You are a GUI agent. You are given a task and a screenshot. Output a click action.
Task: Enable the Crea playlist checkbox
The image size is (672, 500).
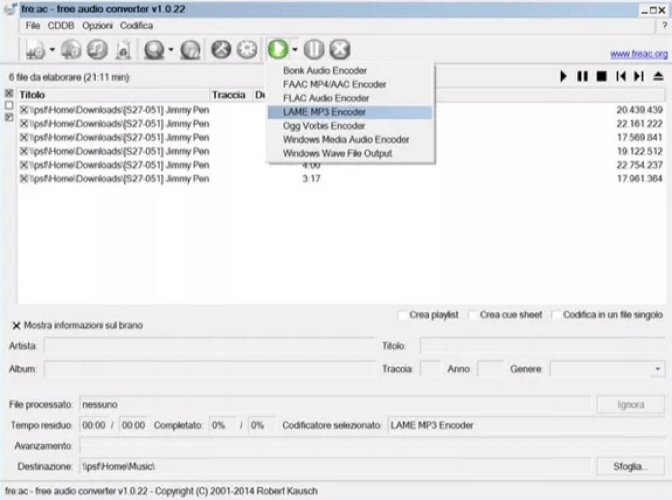click(x=403, y=315)
